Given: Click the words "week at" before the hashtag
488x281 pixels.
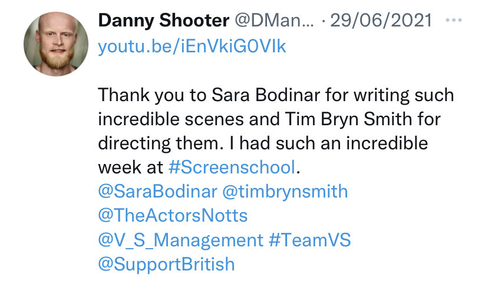Looking at the screenshot, I should 130,167.
